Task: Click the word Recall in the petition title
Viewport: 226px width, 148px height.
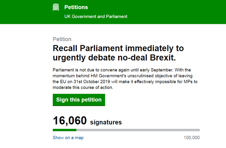Action: (x=65, y=48)
